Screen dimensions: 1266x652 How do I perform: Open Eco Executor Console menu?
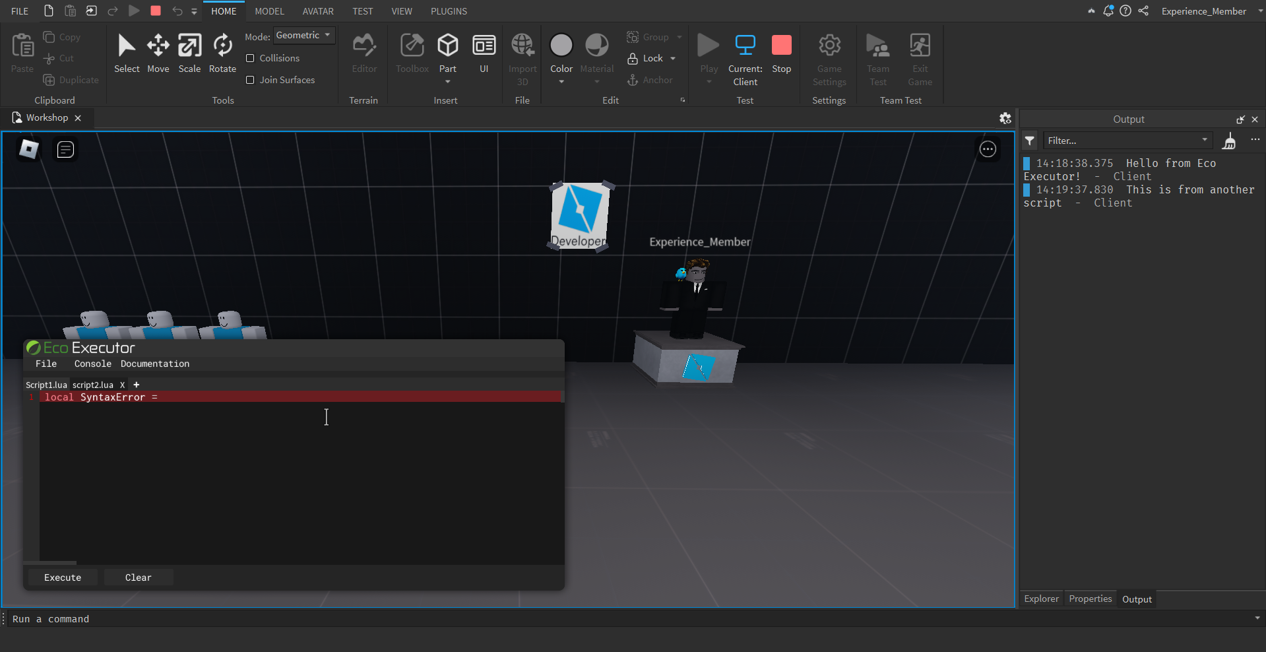[93, 364]
